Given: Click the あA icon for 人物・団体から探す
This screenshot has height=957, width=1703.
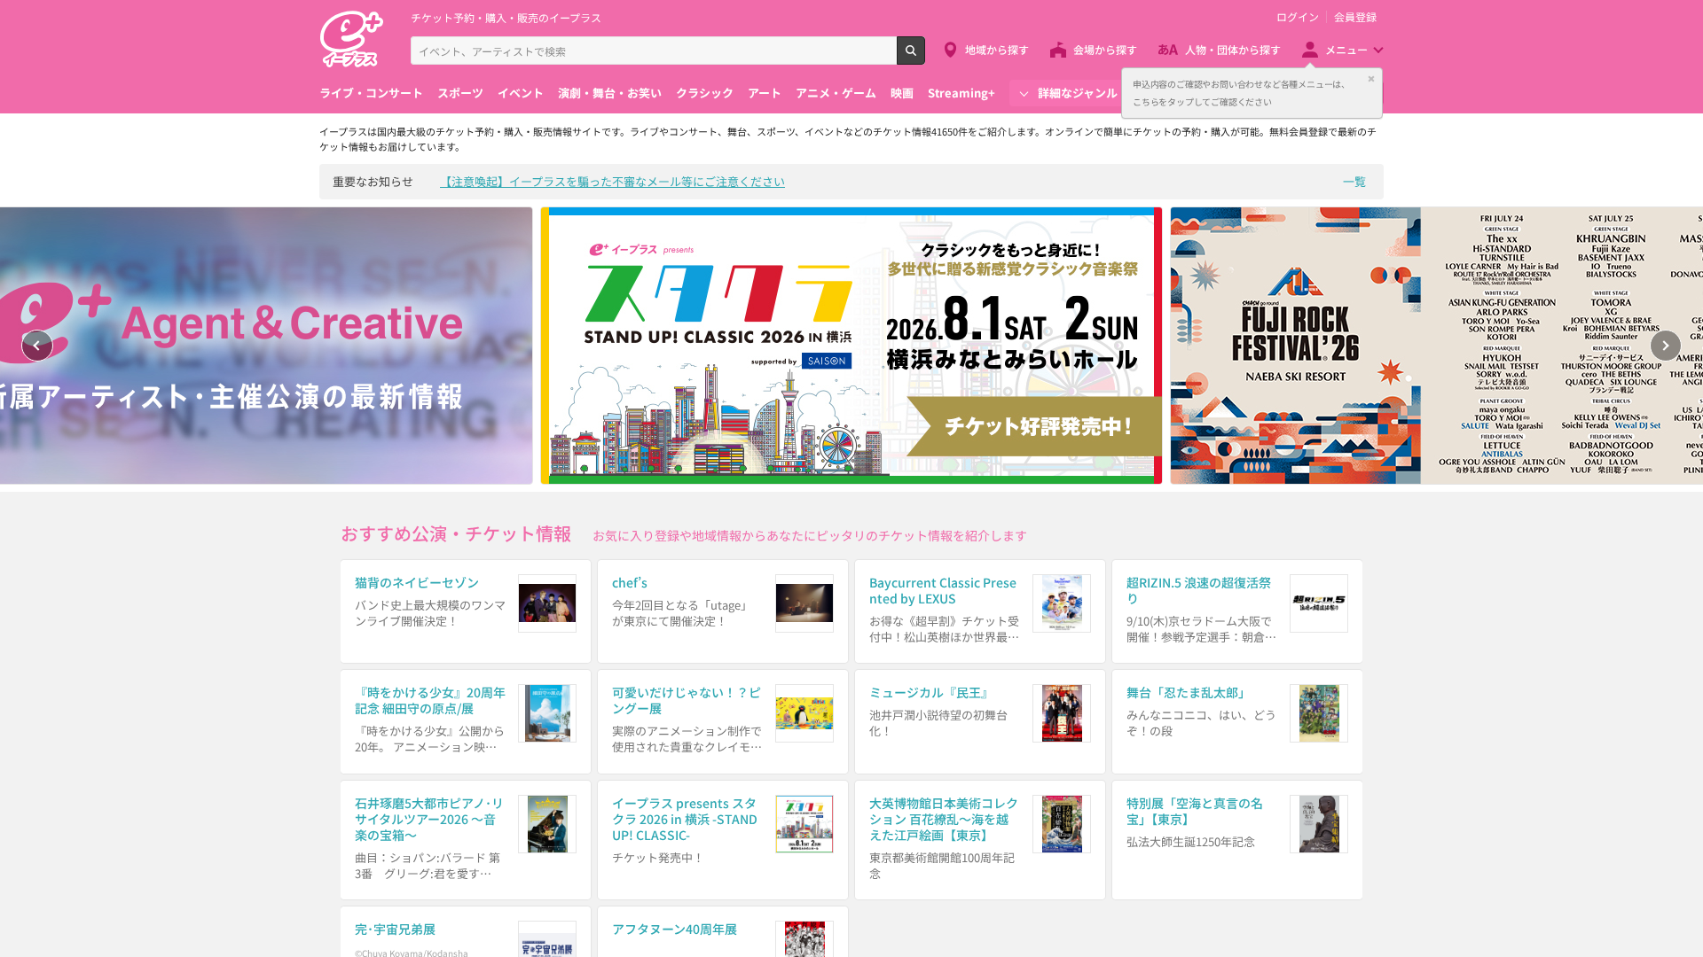Looking at the screenshot, I should (1167, 50).
